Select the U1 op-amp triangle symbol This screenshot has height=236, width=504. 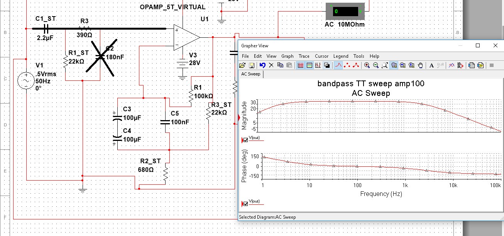click(187, 37)
